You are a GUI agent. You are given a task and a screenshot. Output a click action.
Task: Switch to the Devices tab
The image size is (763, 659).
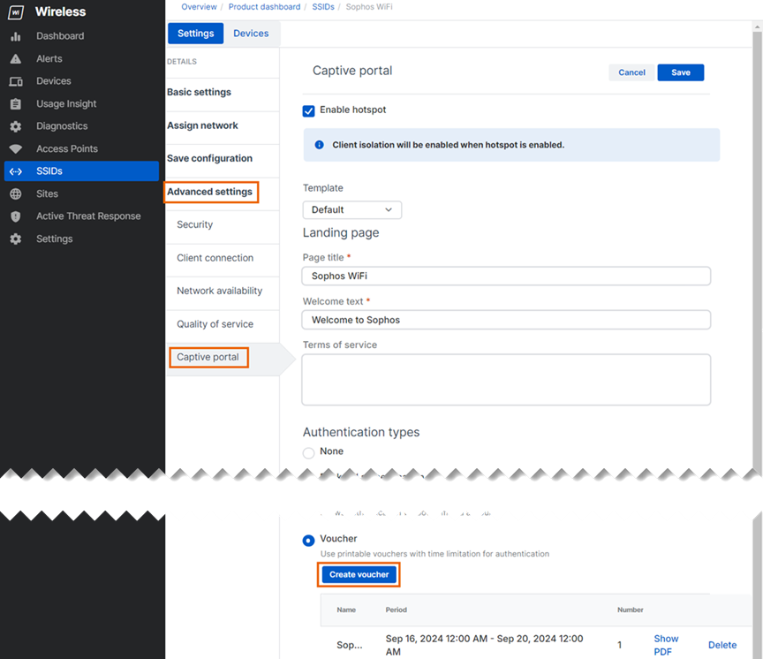(x=251, y=34)
